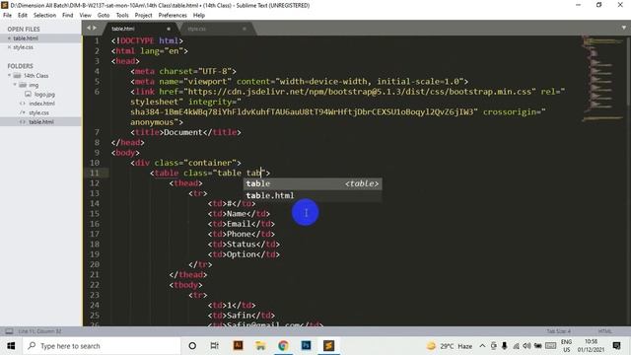Choose 'table.html' autocomplete suggestion
Screen dimensions: 631x355
point(313,195)
